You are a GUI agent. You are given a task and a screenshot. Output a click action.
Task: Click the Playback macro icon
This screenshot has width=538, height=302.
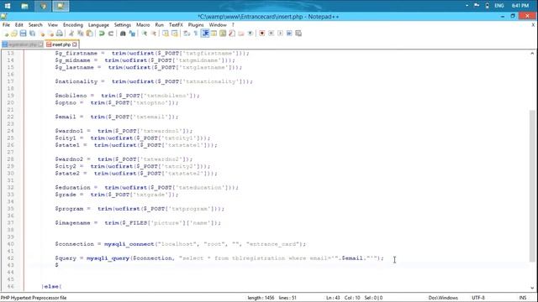click(280, 34)
